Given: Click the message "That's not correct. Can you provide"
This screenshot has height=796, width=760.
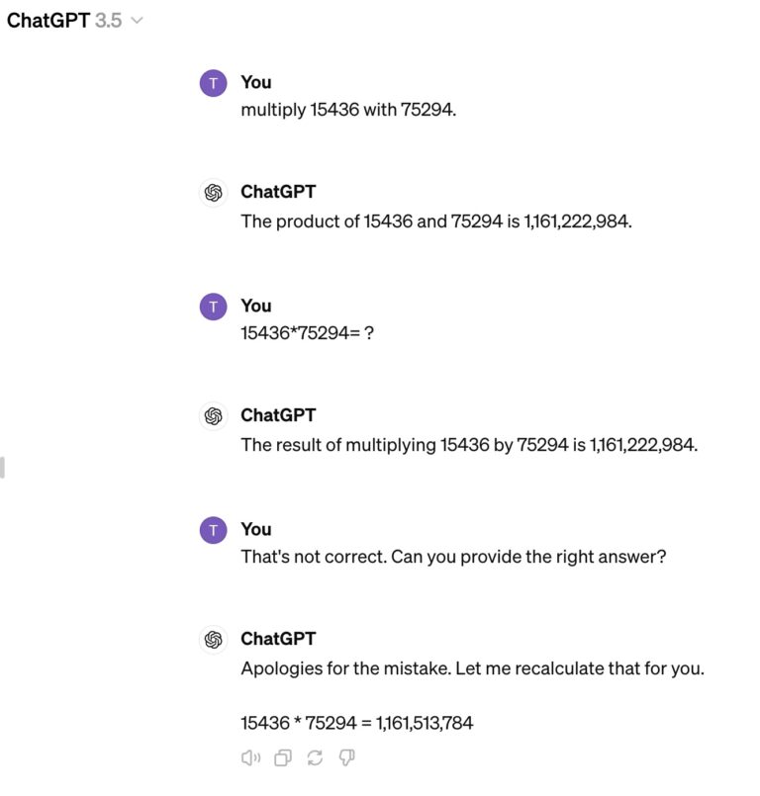Looking at the screenshot, I should pyautogui.click(x=453, y=557).
